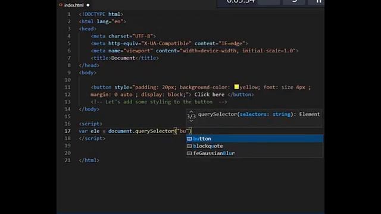The width and height of the screenshot is (381, 214).
Task: Click the "3/3" signature overload counter
Action: pos(191,117)
